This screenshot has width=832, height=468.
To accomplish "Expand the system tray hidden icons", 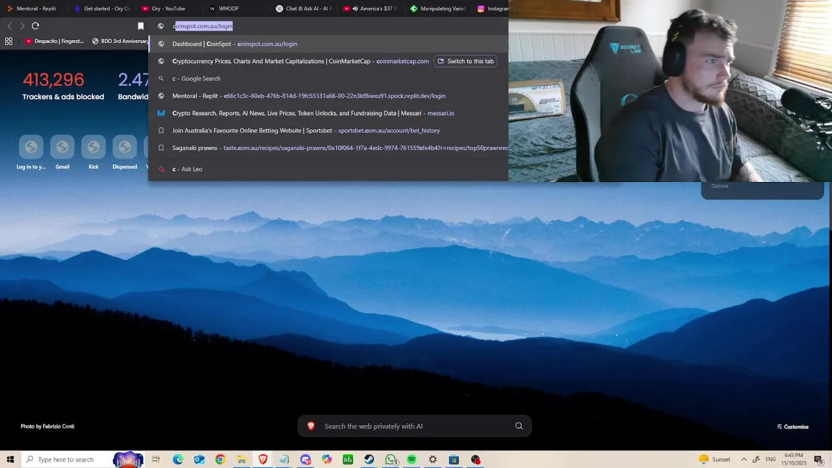I will pyautogui.click(x=744, y=460).
